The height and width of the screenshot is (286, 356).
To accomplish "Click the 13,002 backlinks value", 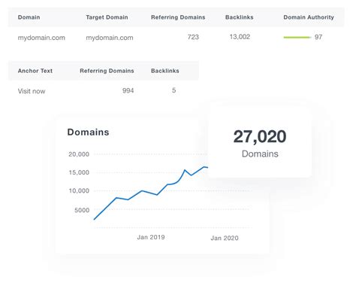I will [240, 37].
